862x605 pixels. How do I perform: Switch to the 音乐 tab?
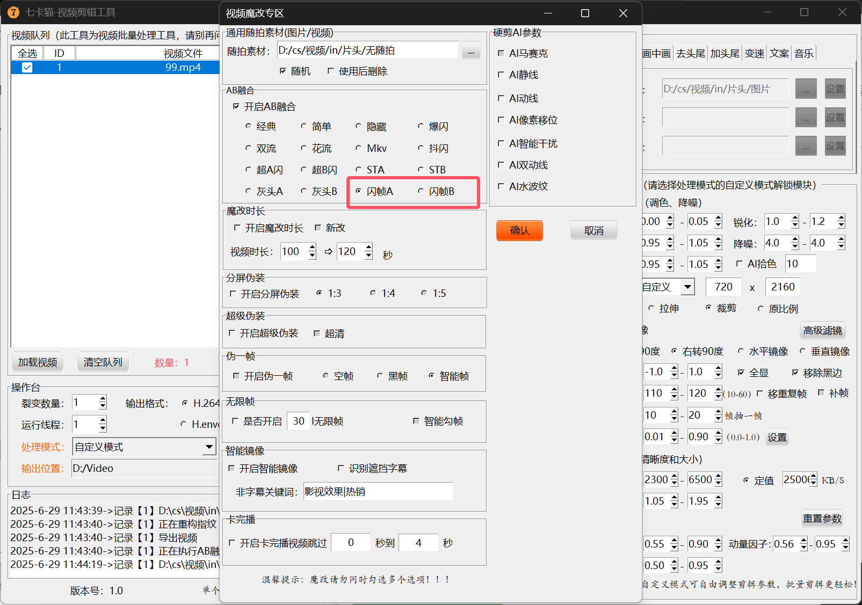click(x=804, y=53)
